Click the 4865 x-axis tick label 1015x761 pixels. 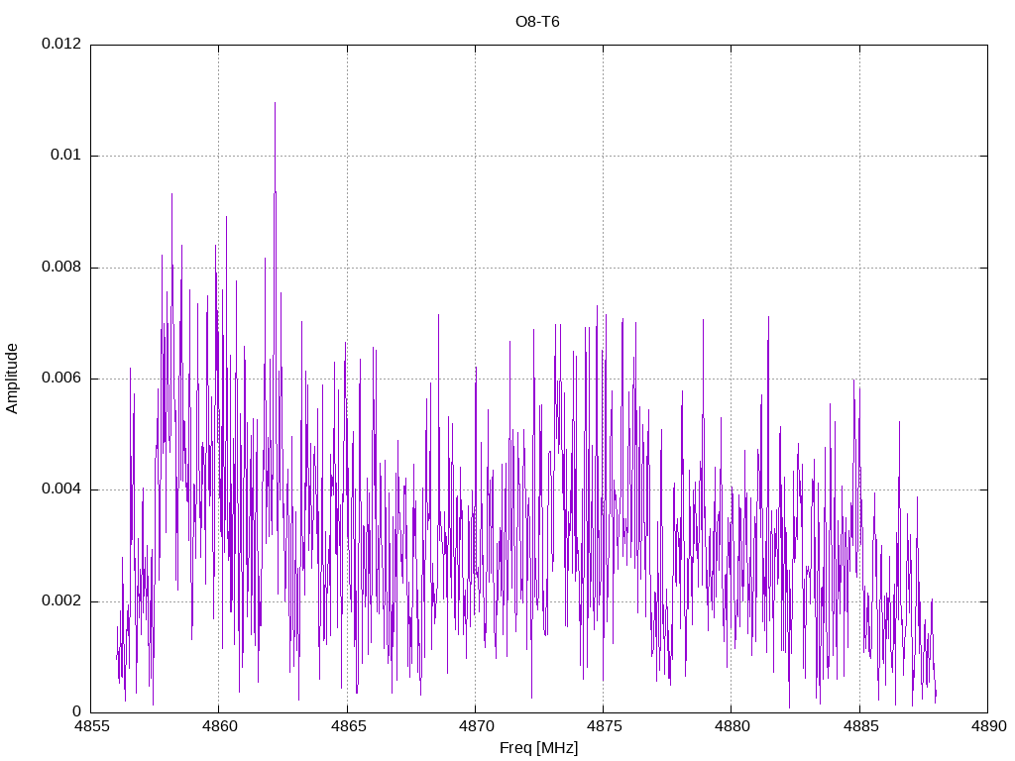tap(347, 726)
